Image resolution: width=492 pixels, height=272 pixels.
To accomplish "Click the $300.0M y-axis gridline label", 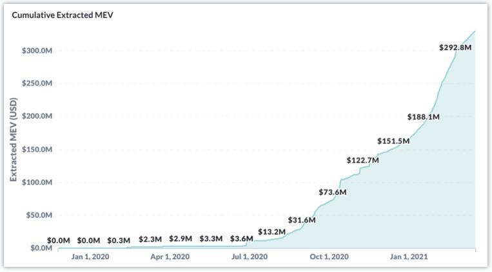I will click(37, 51).
